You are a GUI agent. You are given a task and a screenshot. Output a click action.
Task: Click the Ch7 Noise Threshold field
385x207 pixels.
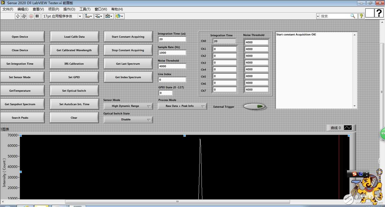[x=256, y=89]
